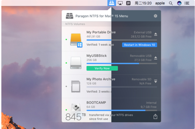Click the Paragon NTFS for Mac 15 Menu title
Viewport: 195px width, 129px height.
click(102, 16)
